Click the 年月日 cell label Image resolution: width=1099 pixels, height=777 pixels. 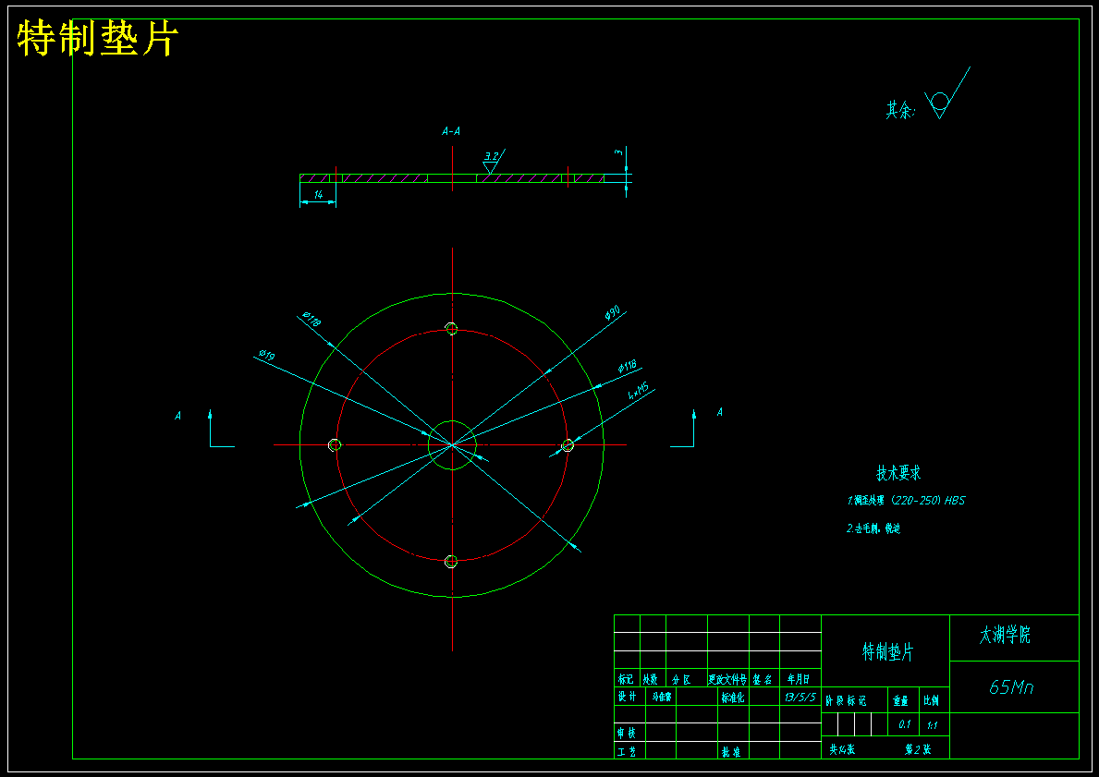[799, 679]
